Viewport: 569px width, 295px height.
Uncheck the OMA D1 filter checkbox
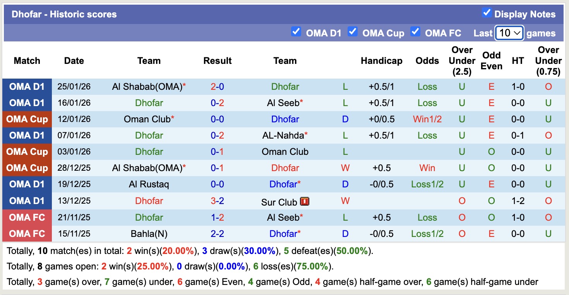click(296, 32)
